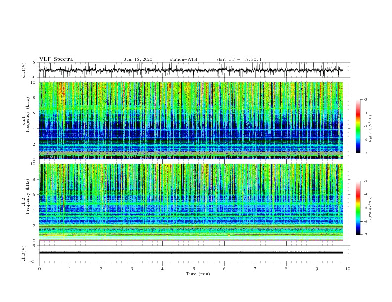Click the lower PSD color scale bar
Screen dimensions: 392x302
(x=358, y=208)
